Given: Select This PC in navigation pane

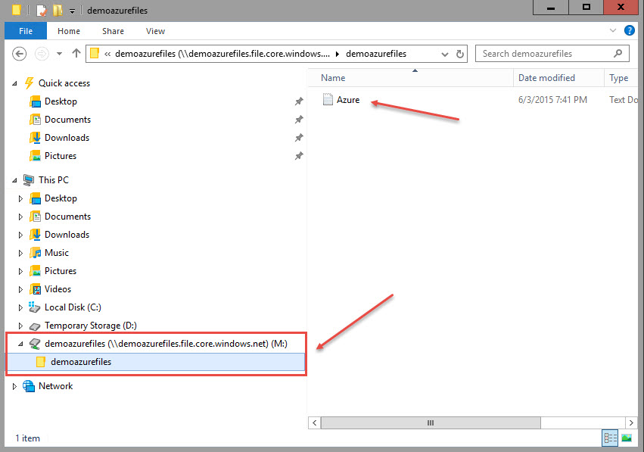Looking at the screenshot, I should [x=54, y=180].
